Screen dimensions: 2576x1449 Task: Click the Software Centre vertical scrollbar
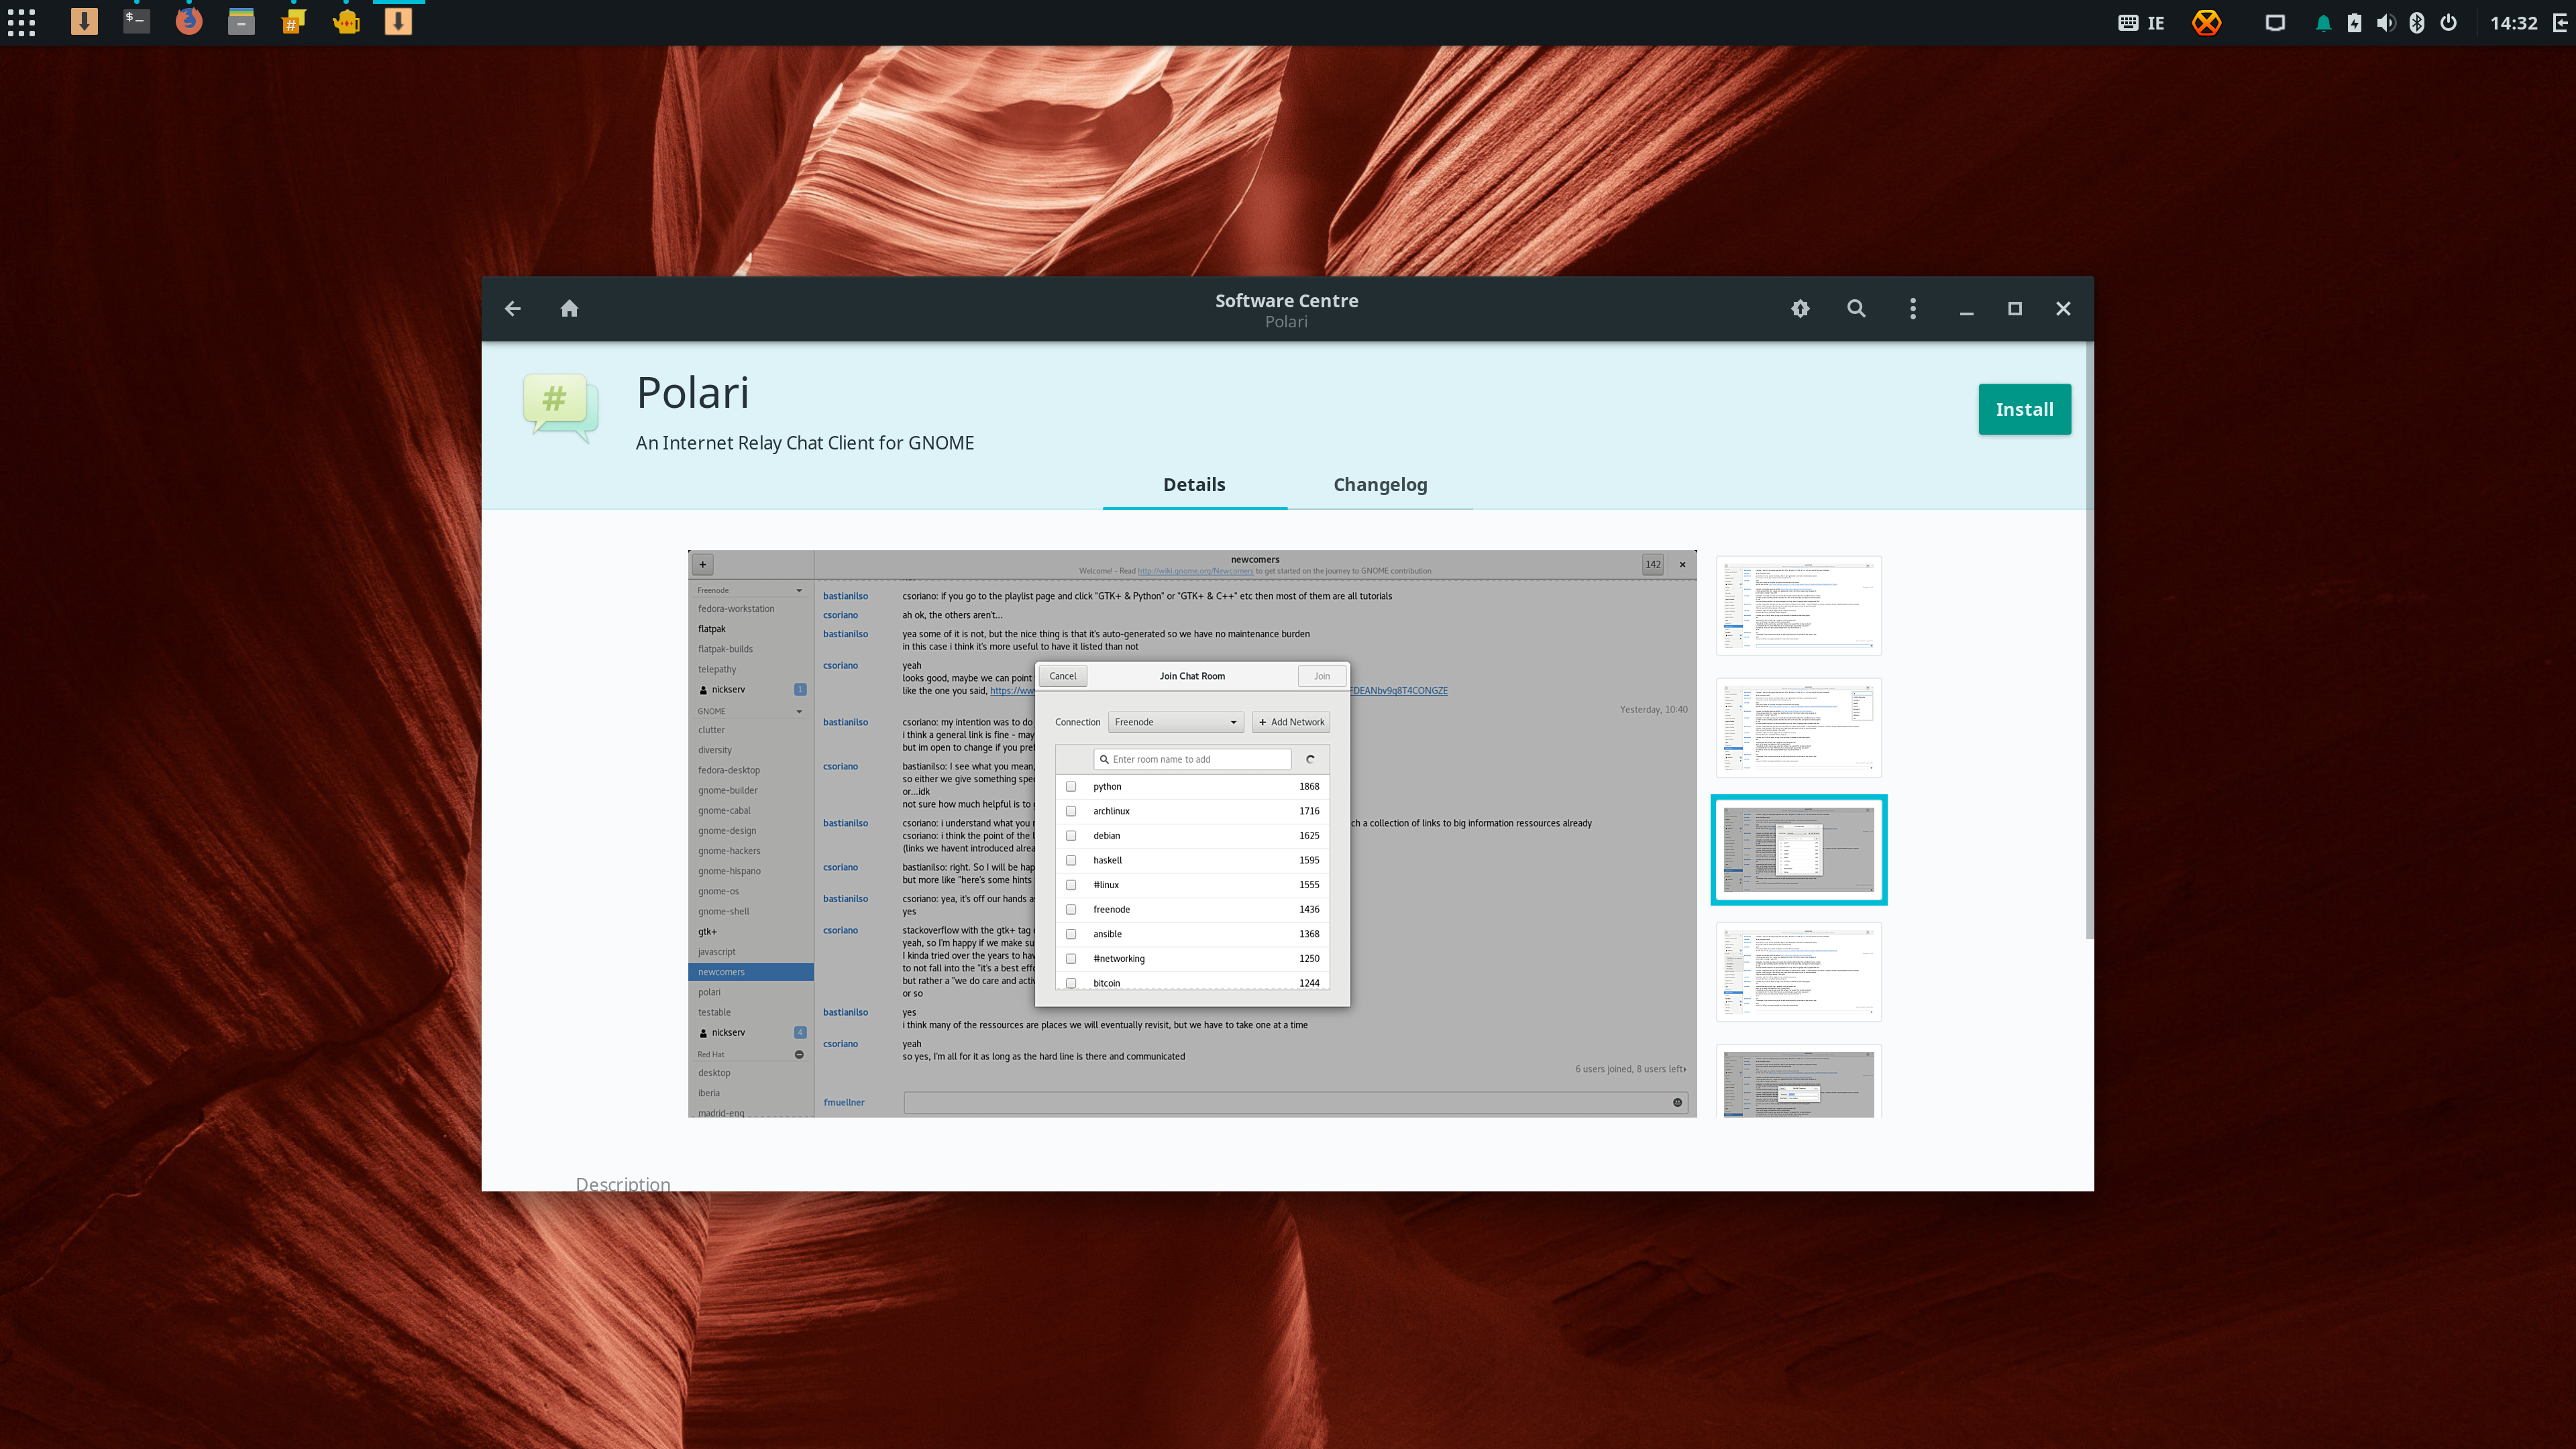pos(2089,640)
